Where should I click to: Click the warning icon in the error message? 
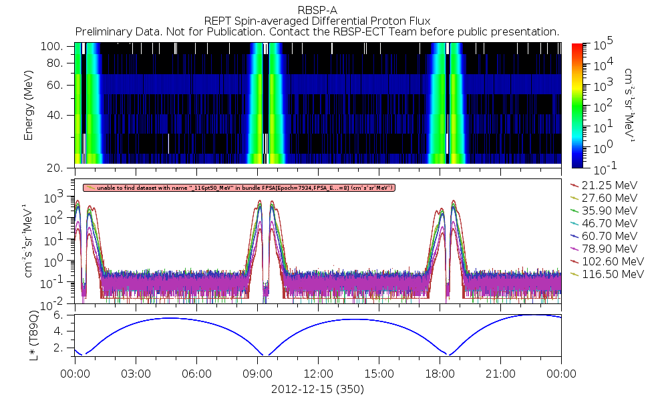click(x=89, y=188)
